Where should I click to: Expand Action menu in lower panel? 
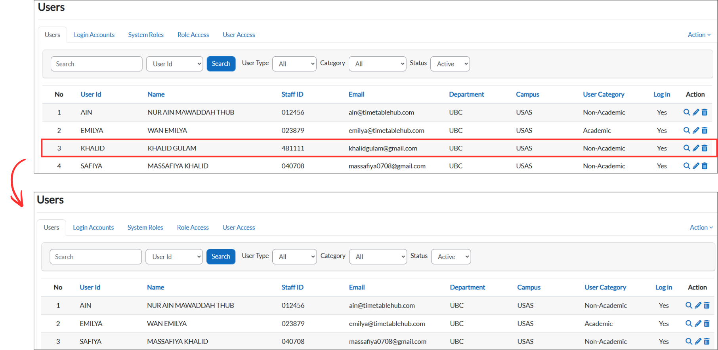click(701, 228)
